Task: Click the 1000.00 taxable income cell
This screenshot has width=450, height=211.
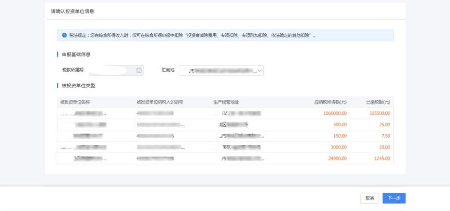Action: [339, 147]
